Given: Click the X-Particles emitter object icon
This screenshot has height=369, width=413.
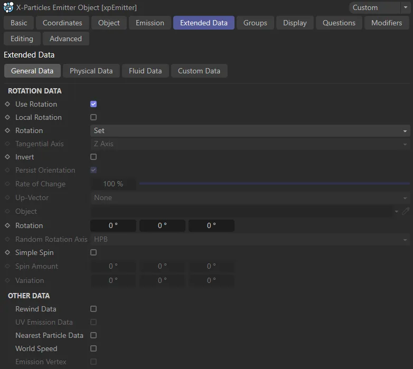Looking at the screenshot, I should click(x=8, y=7).
